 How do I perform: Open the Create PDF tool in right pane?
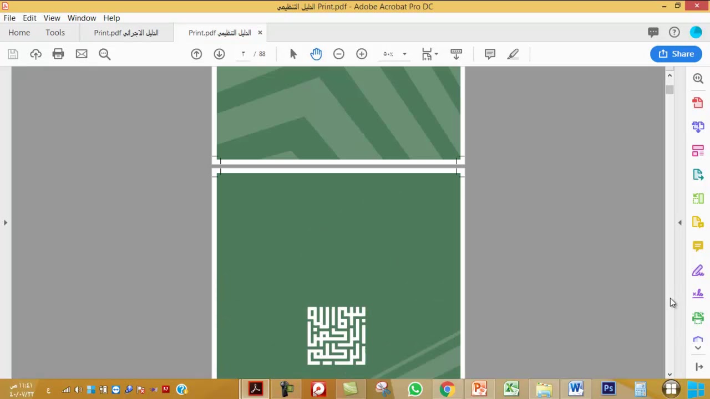698,103
